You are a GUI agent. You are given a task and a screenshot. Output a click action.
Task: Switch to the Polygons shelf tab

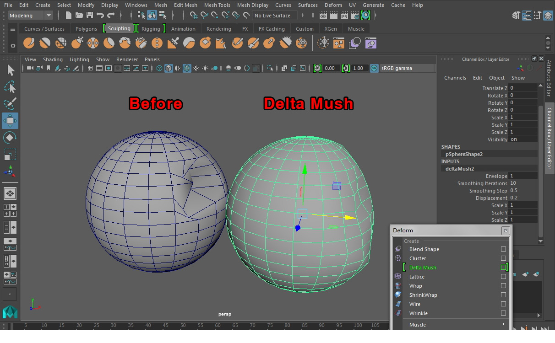[x=86, y=28]
